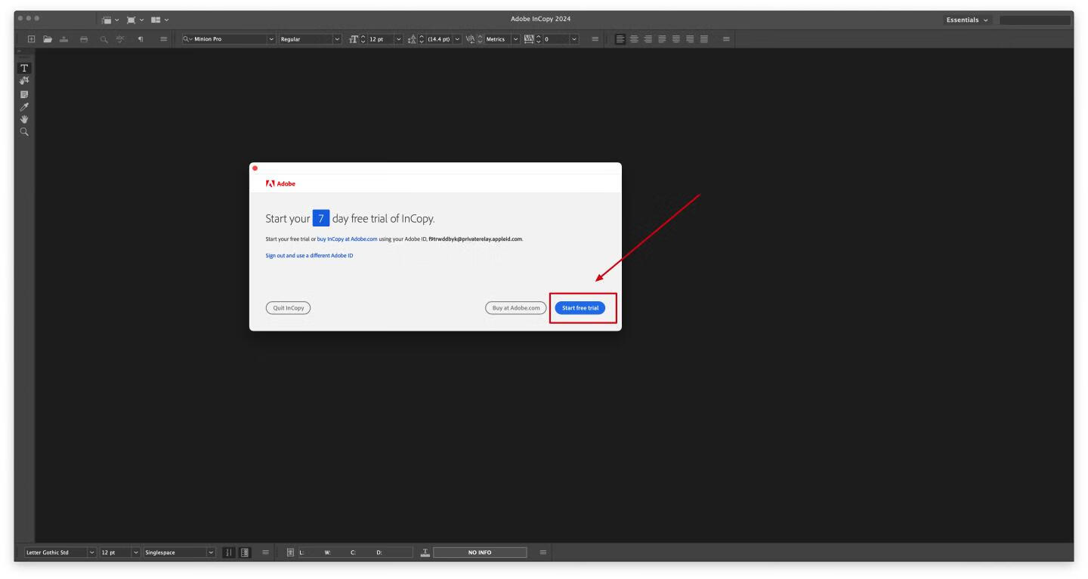The height and width of the screenshot is (579, 1088).
Task: Open copyfit bar menu at far right
Action: [542, 553]
